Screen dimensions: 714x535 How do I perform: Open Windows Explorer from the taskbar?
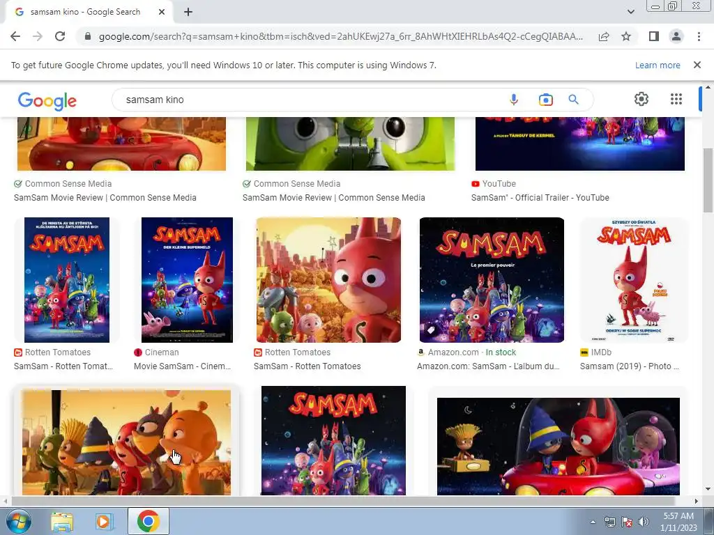(x=62, y=522)
